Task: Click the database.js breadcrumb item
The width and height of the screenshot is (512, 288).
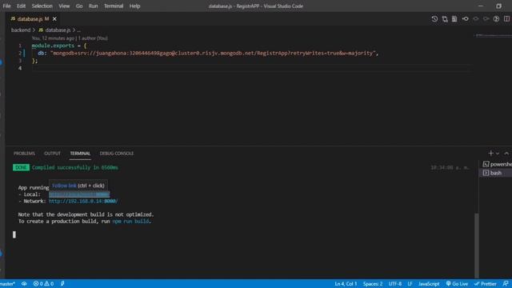Action: click(x=58, y=30)
